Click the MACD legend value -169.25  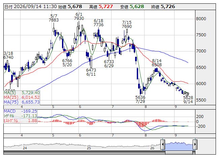click(29, 111)
